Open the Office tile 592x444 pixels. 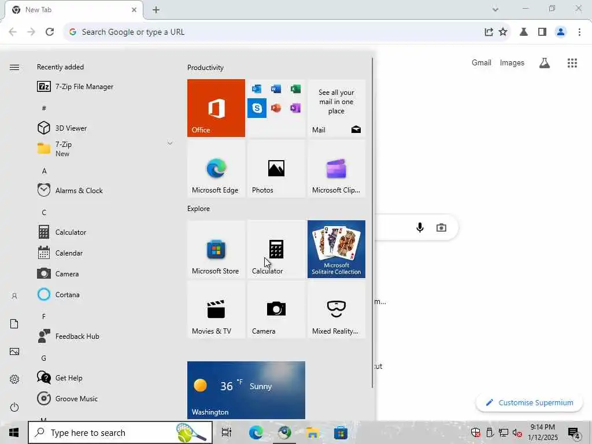coord(216,108)
